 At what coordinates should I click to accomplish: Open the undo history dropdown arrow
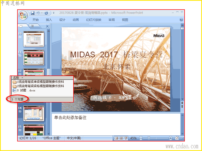point(42,13)
